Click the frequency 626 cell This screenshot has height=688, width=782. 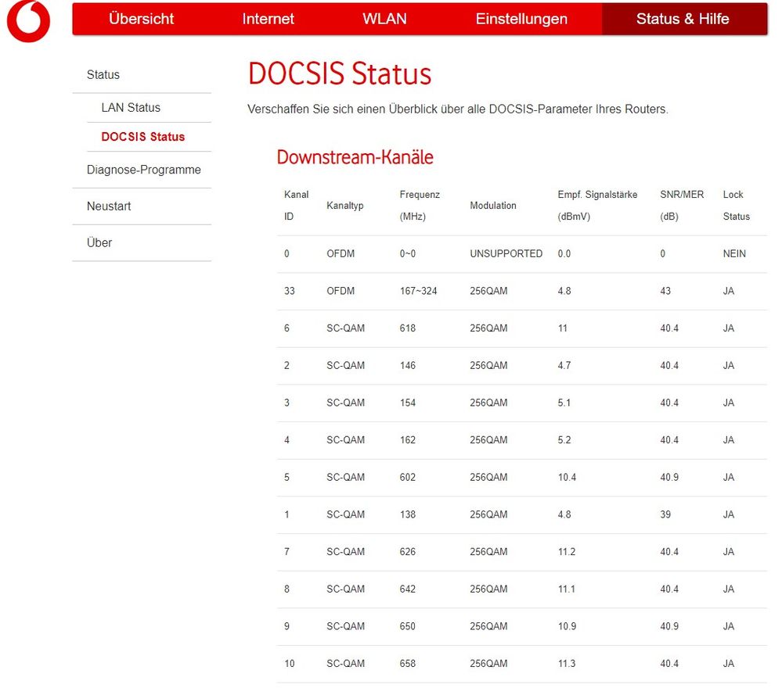(408, 552)
